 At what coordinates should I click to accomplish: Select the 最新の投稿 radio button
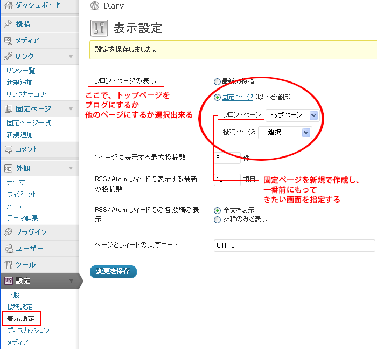pyautogui.click(x=217, y=82)
